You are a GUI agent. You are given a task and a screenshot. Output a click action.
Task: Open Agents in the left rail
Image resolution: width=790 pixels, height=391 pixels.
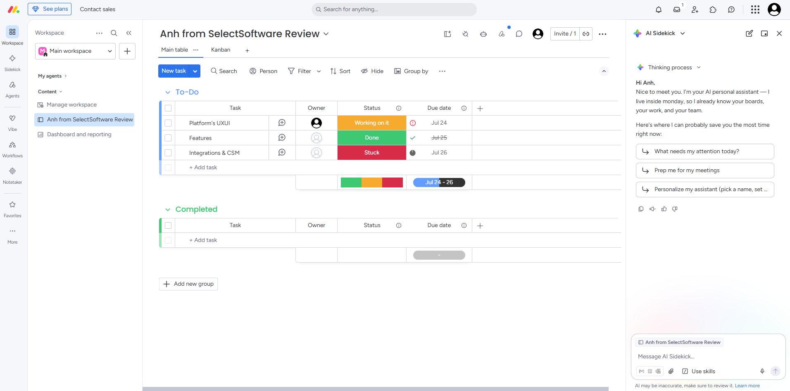pos(12,89)
